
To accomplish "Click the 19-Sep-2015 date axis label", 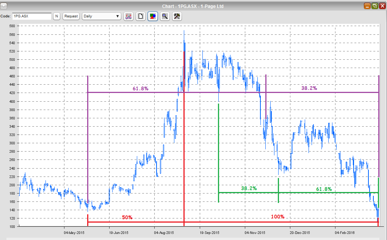I will 209,232.
